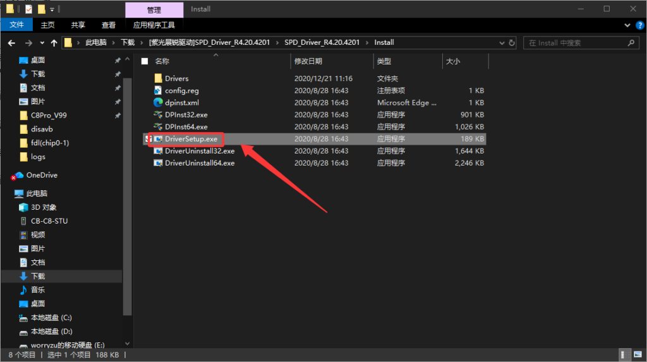647x362 pixels.
Task: Open pinned 图片 in Quick access
Action: (38, 102)
